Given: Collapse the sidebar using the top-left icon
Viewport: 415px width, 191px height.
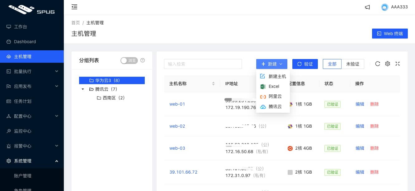Looking at the screenshot, I should coord(74,7).
